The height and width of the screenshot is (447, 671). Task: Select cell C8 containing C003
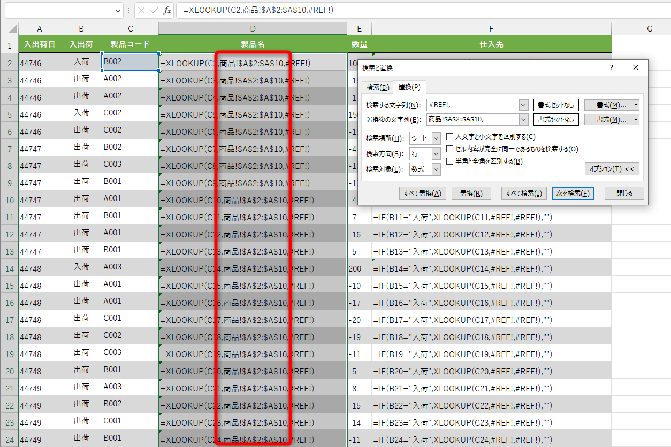tap(131, 164)
